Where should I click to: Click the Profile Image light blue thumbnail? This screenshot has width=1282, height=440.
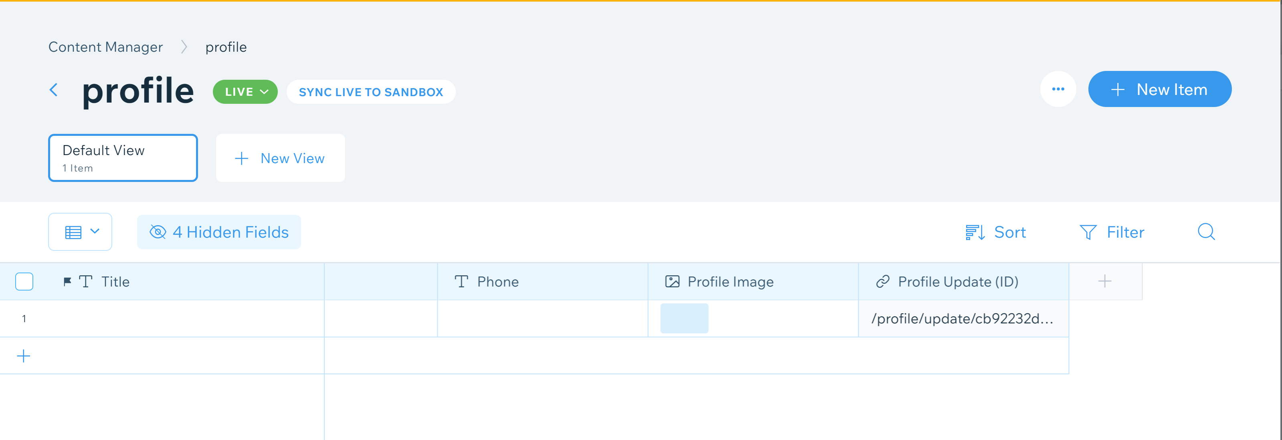[x=684, y=319]
